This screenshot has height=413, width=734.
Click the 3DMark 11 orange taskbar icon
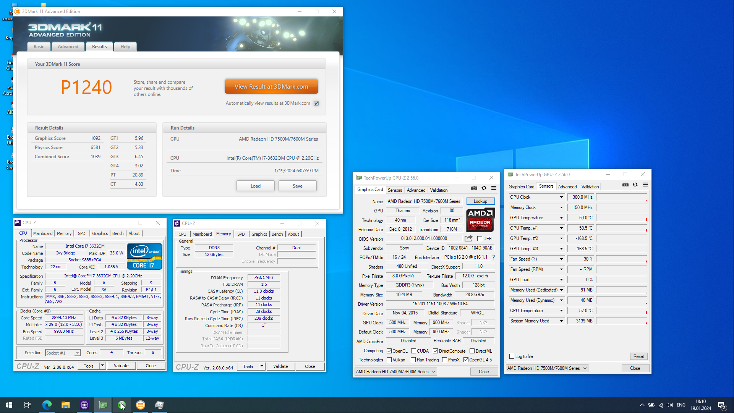point(141,405)
